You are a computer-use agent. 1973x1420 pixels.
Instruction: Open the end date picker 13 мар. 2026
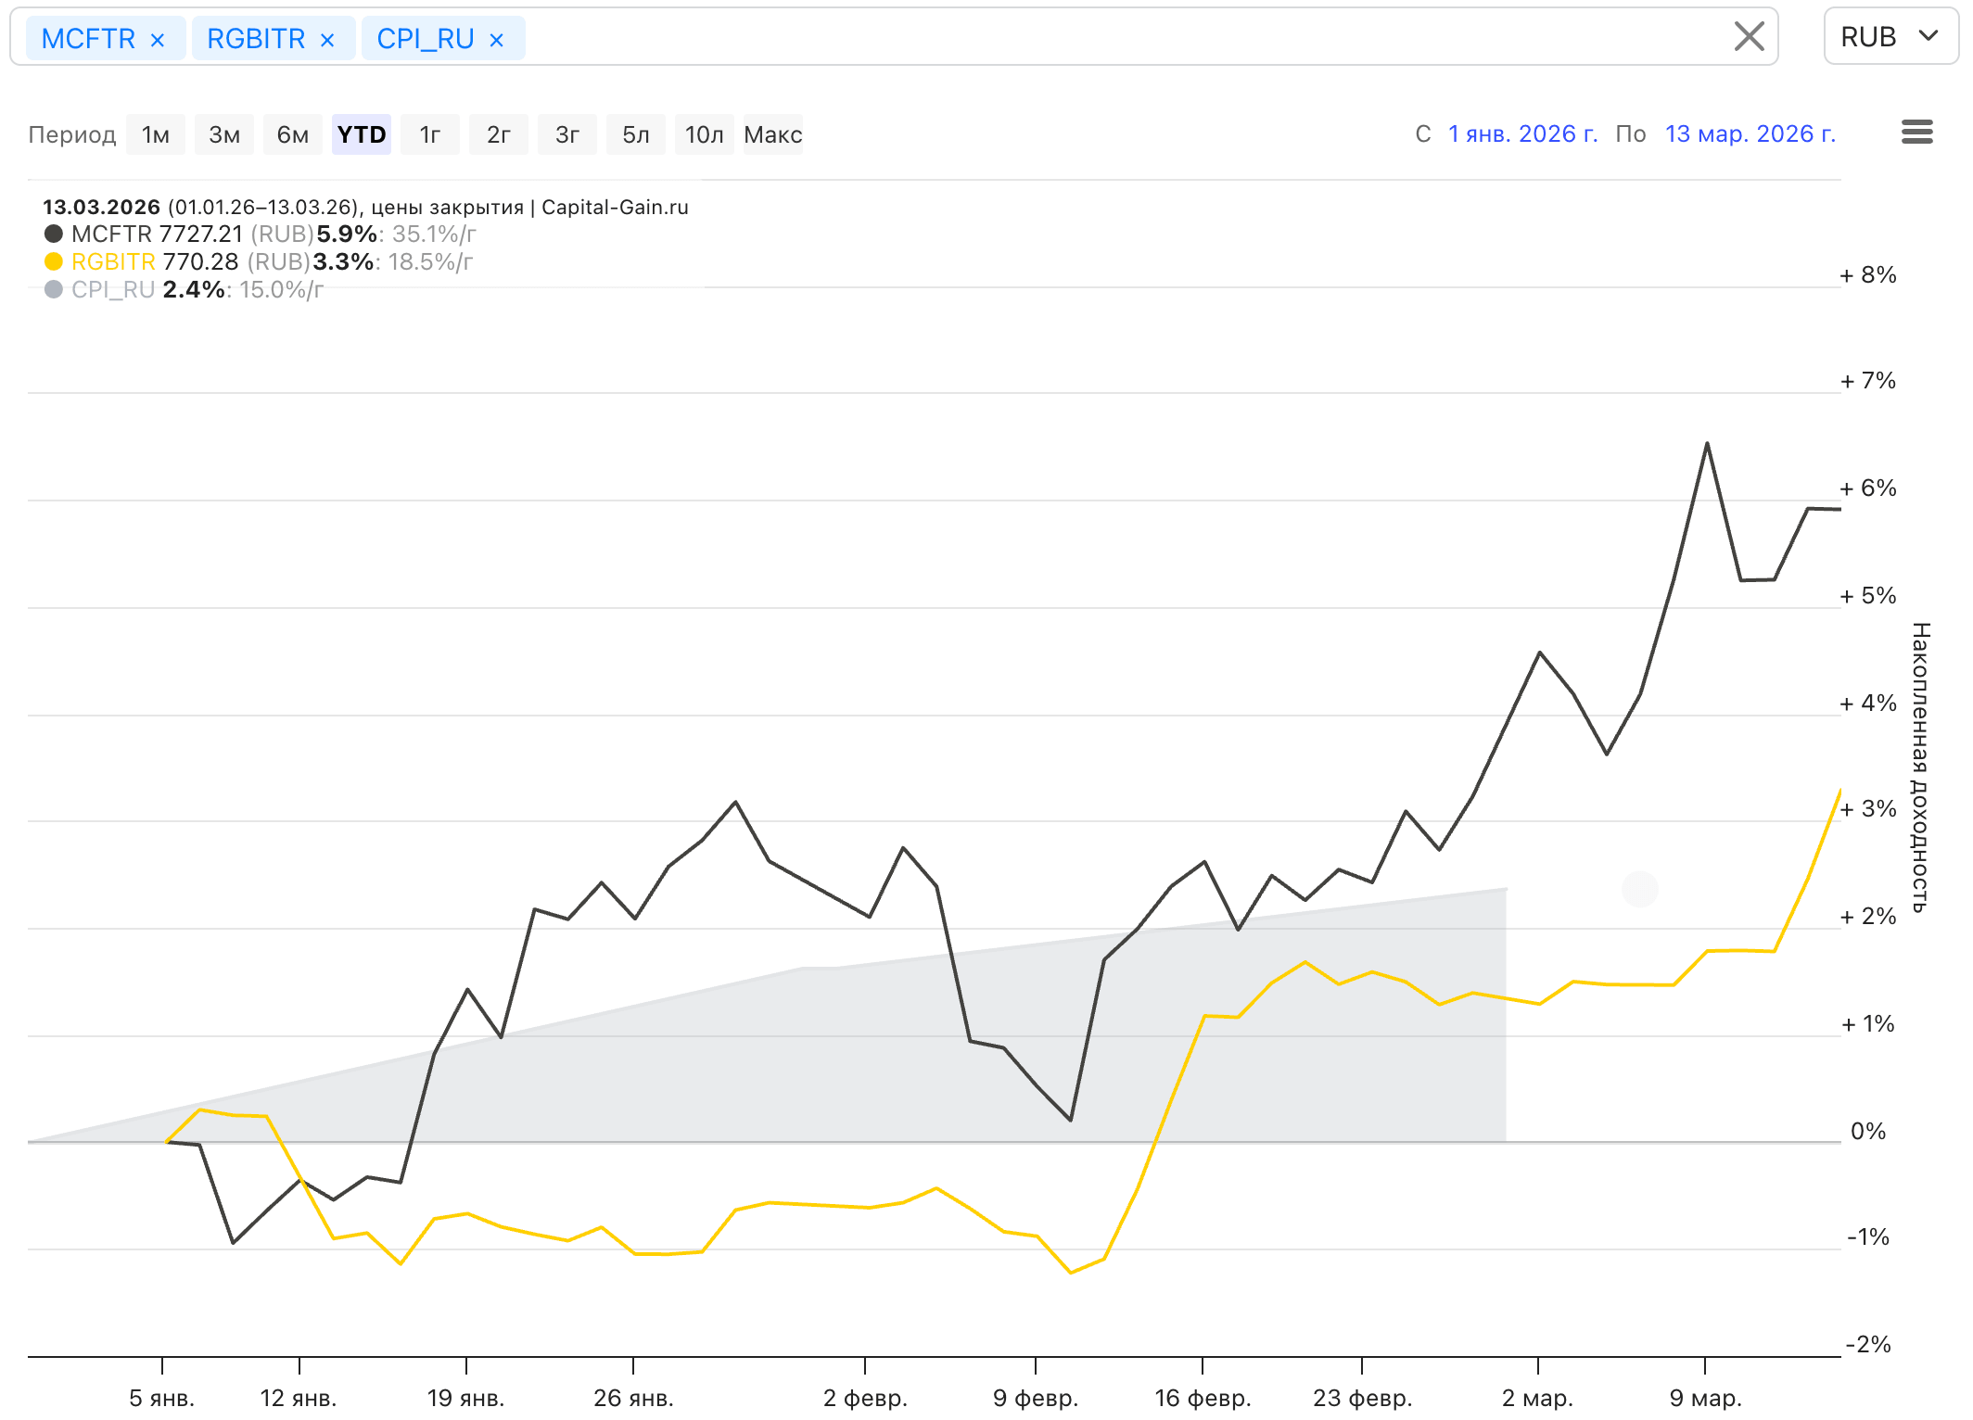(1750, 134)
